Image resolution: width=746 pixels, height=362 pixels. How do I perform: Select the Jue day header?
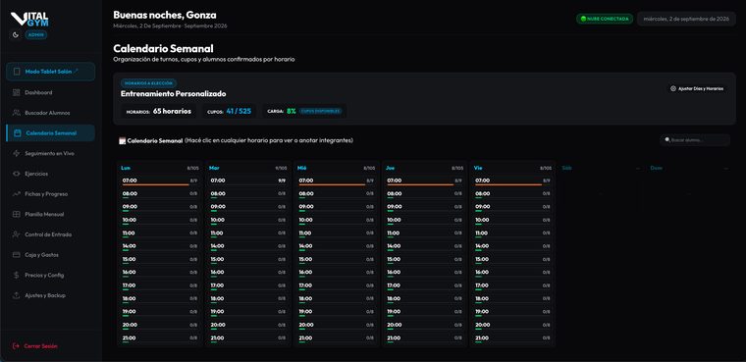(x=390, y=168)
